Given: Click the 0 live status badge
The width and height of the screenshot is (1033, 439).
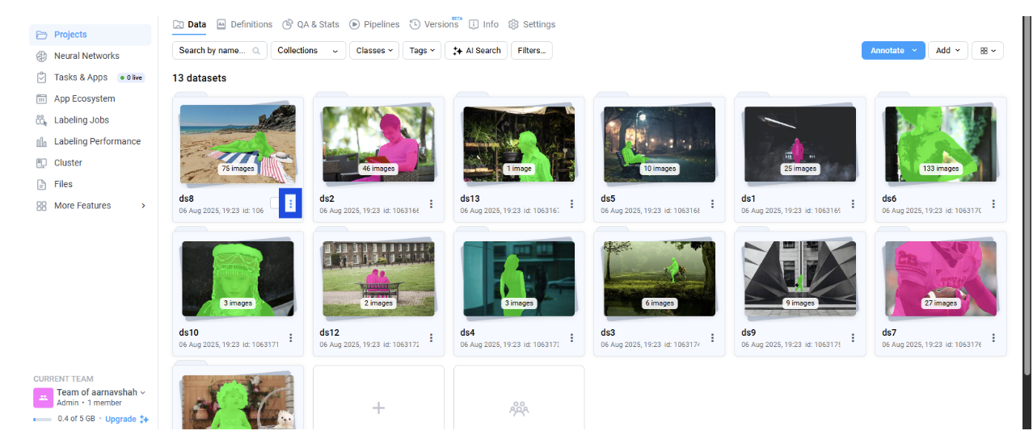Looking at the screenshot, I should pyautogui.click(x=131, y=77).
